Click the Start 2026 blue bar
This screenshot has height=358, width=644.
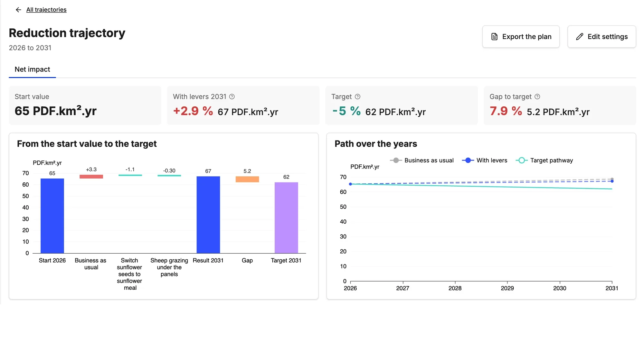click(52, 216)
